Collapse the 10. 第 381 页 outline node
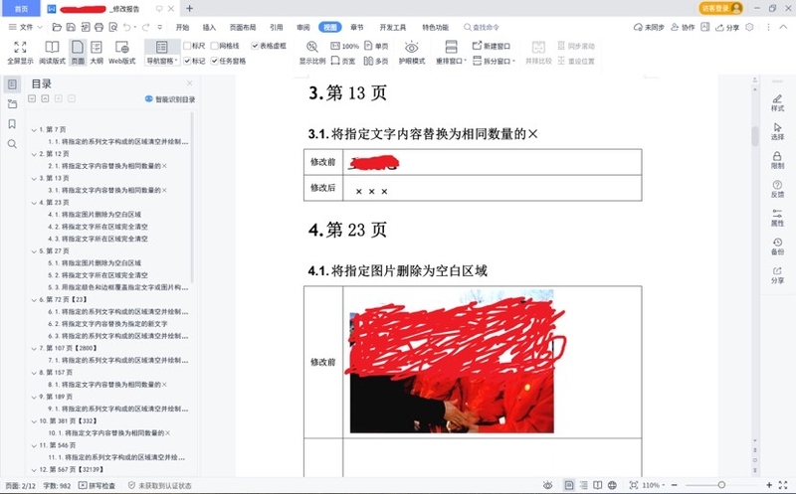The width and height of the screenshot is (796, 494). [x=34, y=421]
